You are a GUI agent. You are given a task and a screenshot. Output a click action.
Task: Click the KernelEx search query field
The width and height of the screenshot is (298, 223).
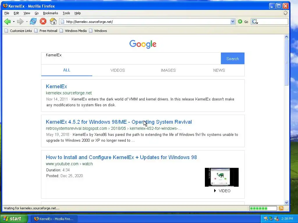(x=131, y=58)
